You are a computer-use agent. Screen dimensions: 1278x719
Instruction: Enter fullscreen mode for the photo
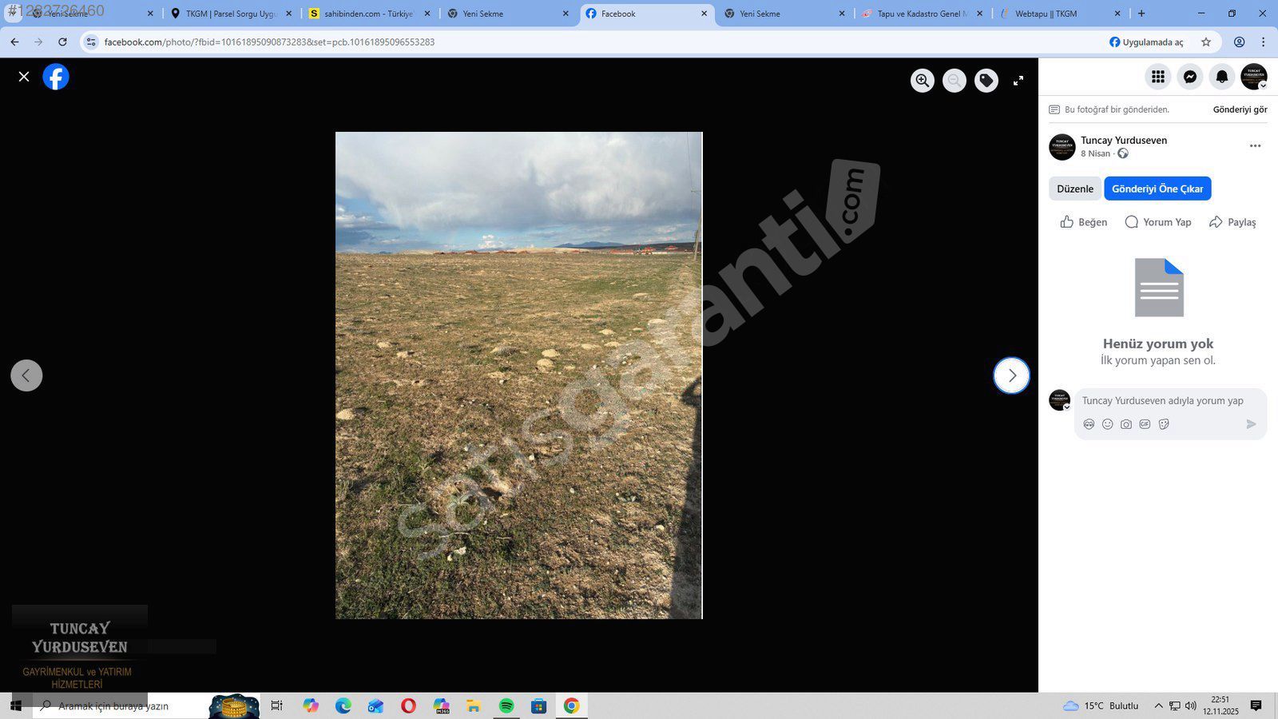pyautogui.click(x=1018, y=81)
